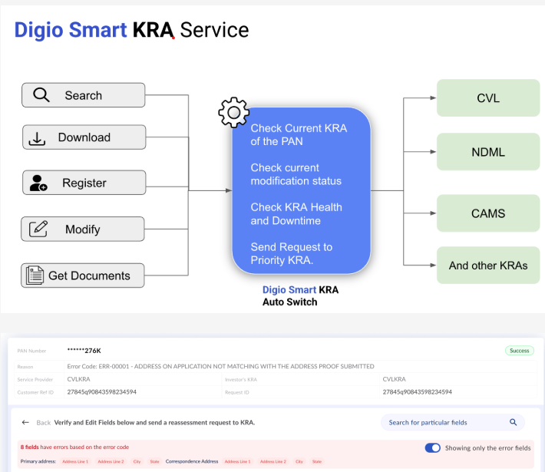This screenshot has height=472, width=545.
Task: Click the Modify pencil icon
Action: pyautogui.click(x=38, y=229)
